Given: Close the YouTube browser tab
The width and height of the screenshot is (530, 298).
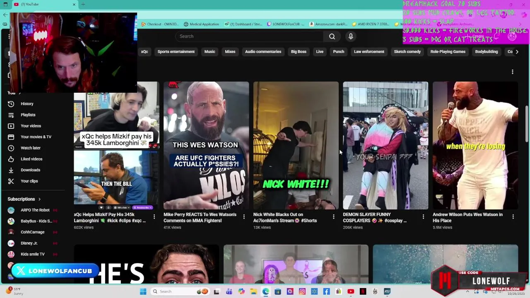Looking at the screenshot, I should click(x=74, y=4).
